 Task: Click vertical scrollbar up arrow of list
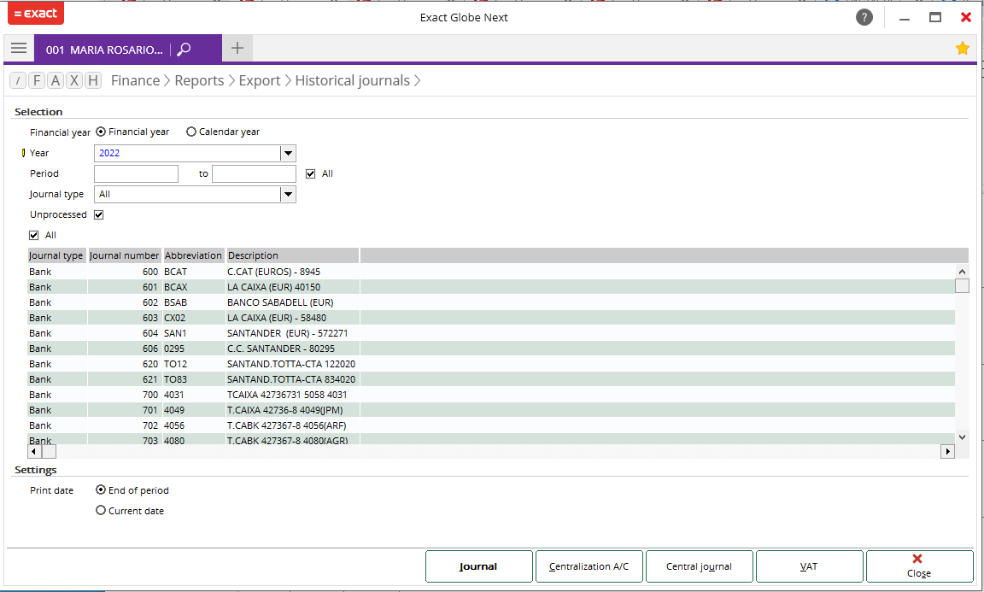962,271
